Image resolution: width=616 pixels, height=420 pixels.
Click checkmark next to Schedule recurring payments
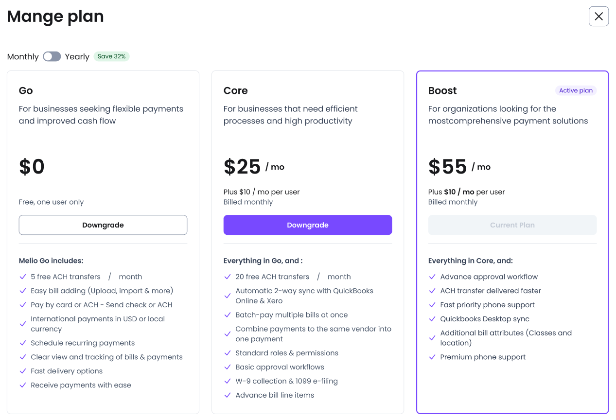pos(22,343)
